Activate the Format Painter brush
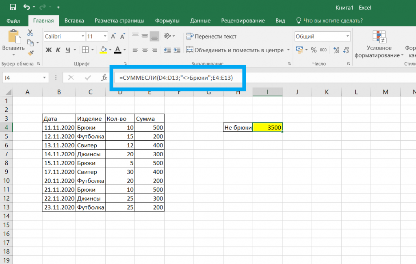The image size is (416, 264). coord(30,53)
